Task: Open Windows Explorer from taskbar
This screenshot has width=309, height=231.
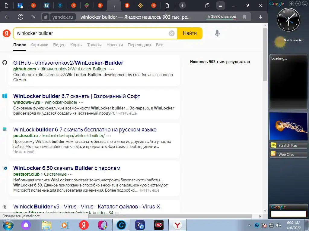Action: click(46, 225)
